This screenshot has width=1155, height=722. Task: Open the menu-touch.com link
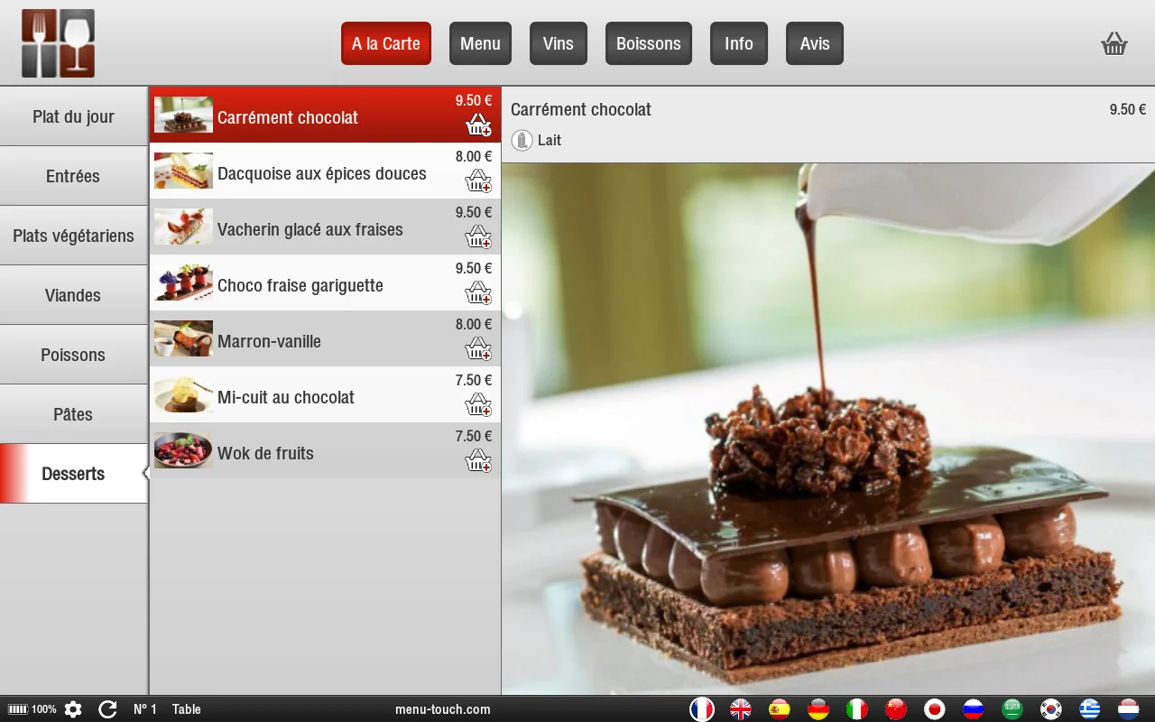[442, 709]
